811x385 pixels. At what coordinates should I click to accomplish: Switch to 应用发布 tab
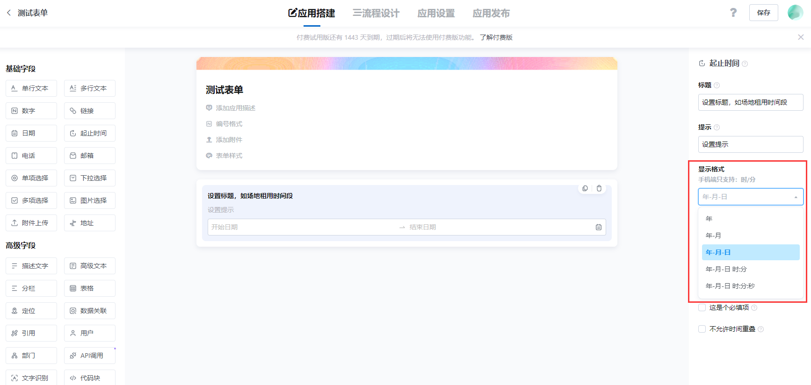(x=491, y=13)
